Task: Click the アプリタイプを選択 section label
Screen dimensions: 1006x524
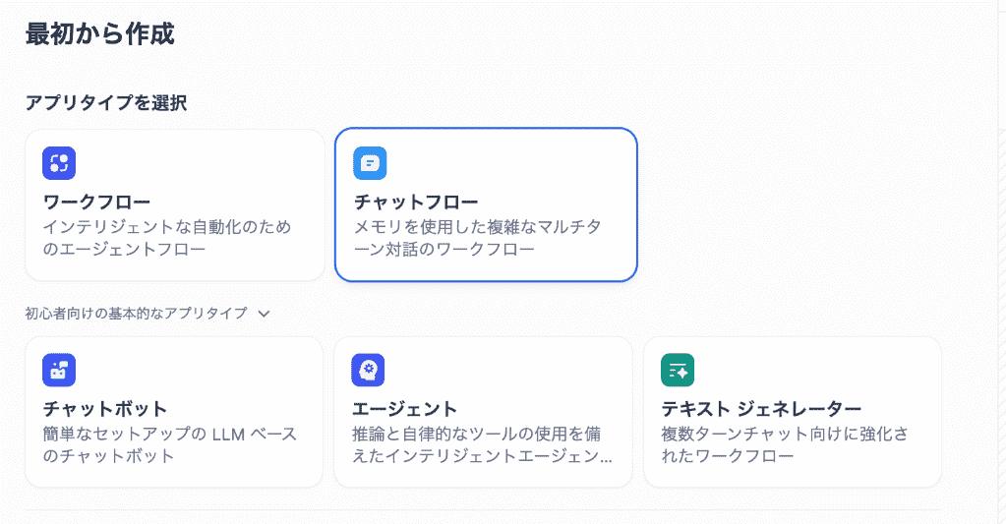Action: coord(106,102)
